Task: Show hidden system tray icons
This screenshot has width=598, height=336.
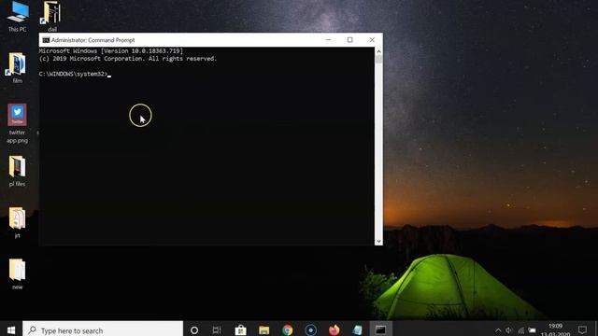Action: [x=498, y=330]
